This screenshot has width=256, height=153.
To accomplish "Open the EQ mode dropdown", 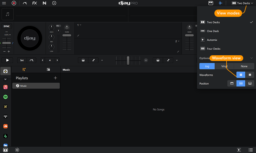I will 58,26.
